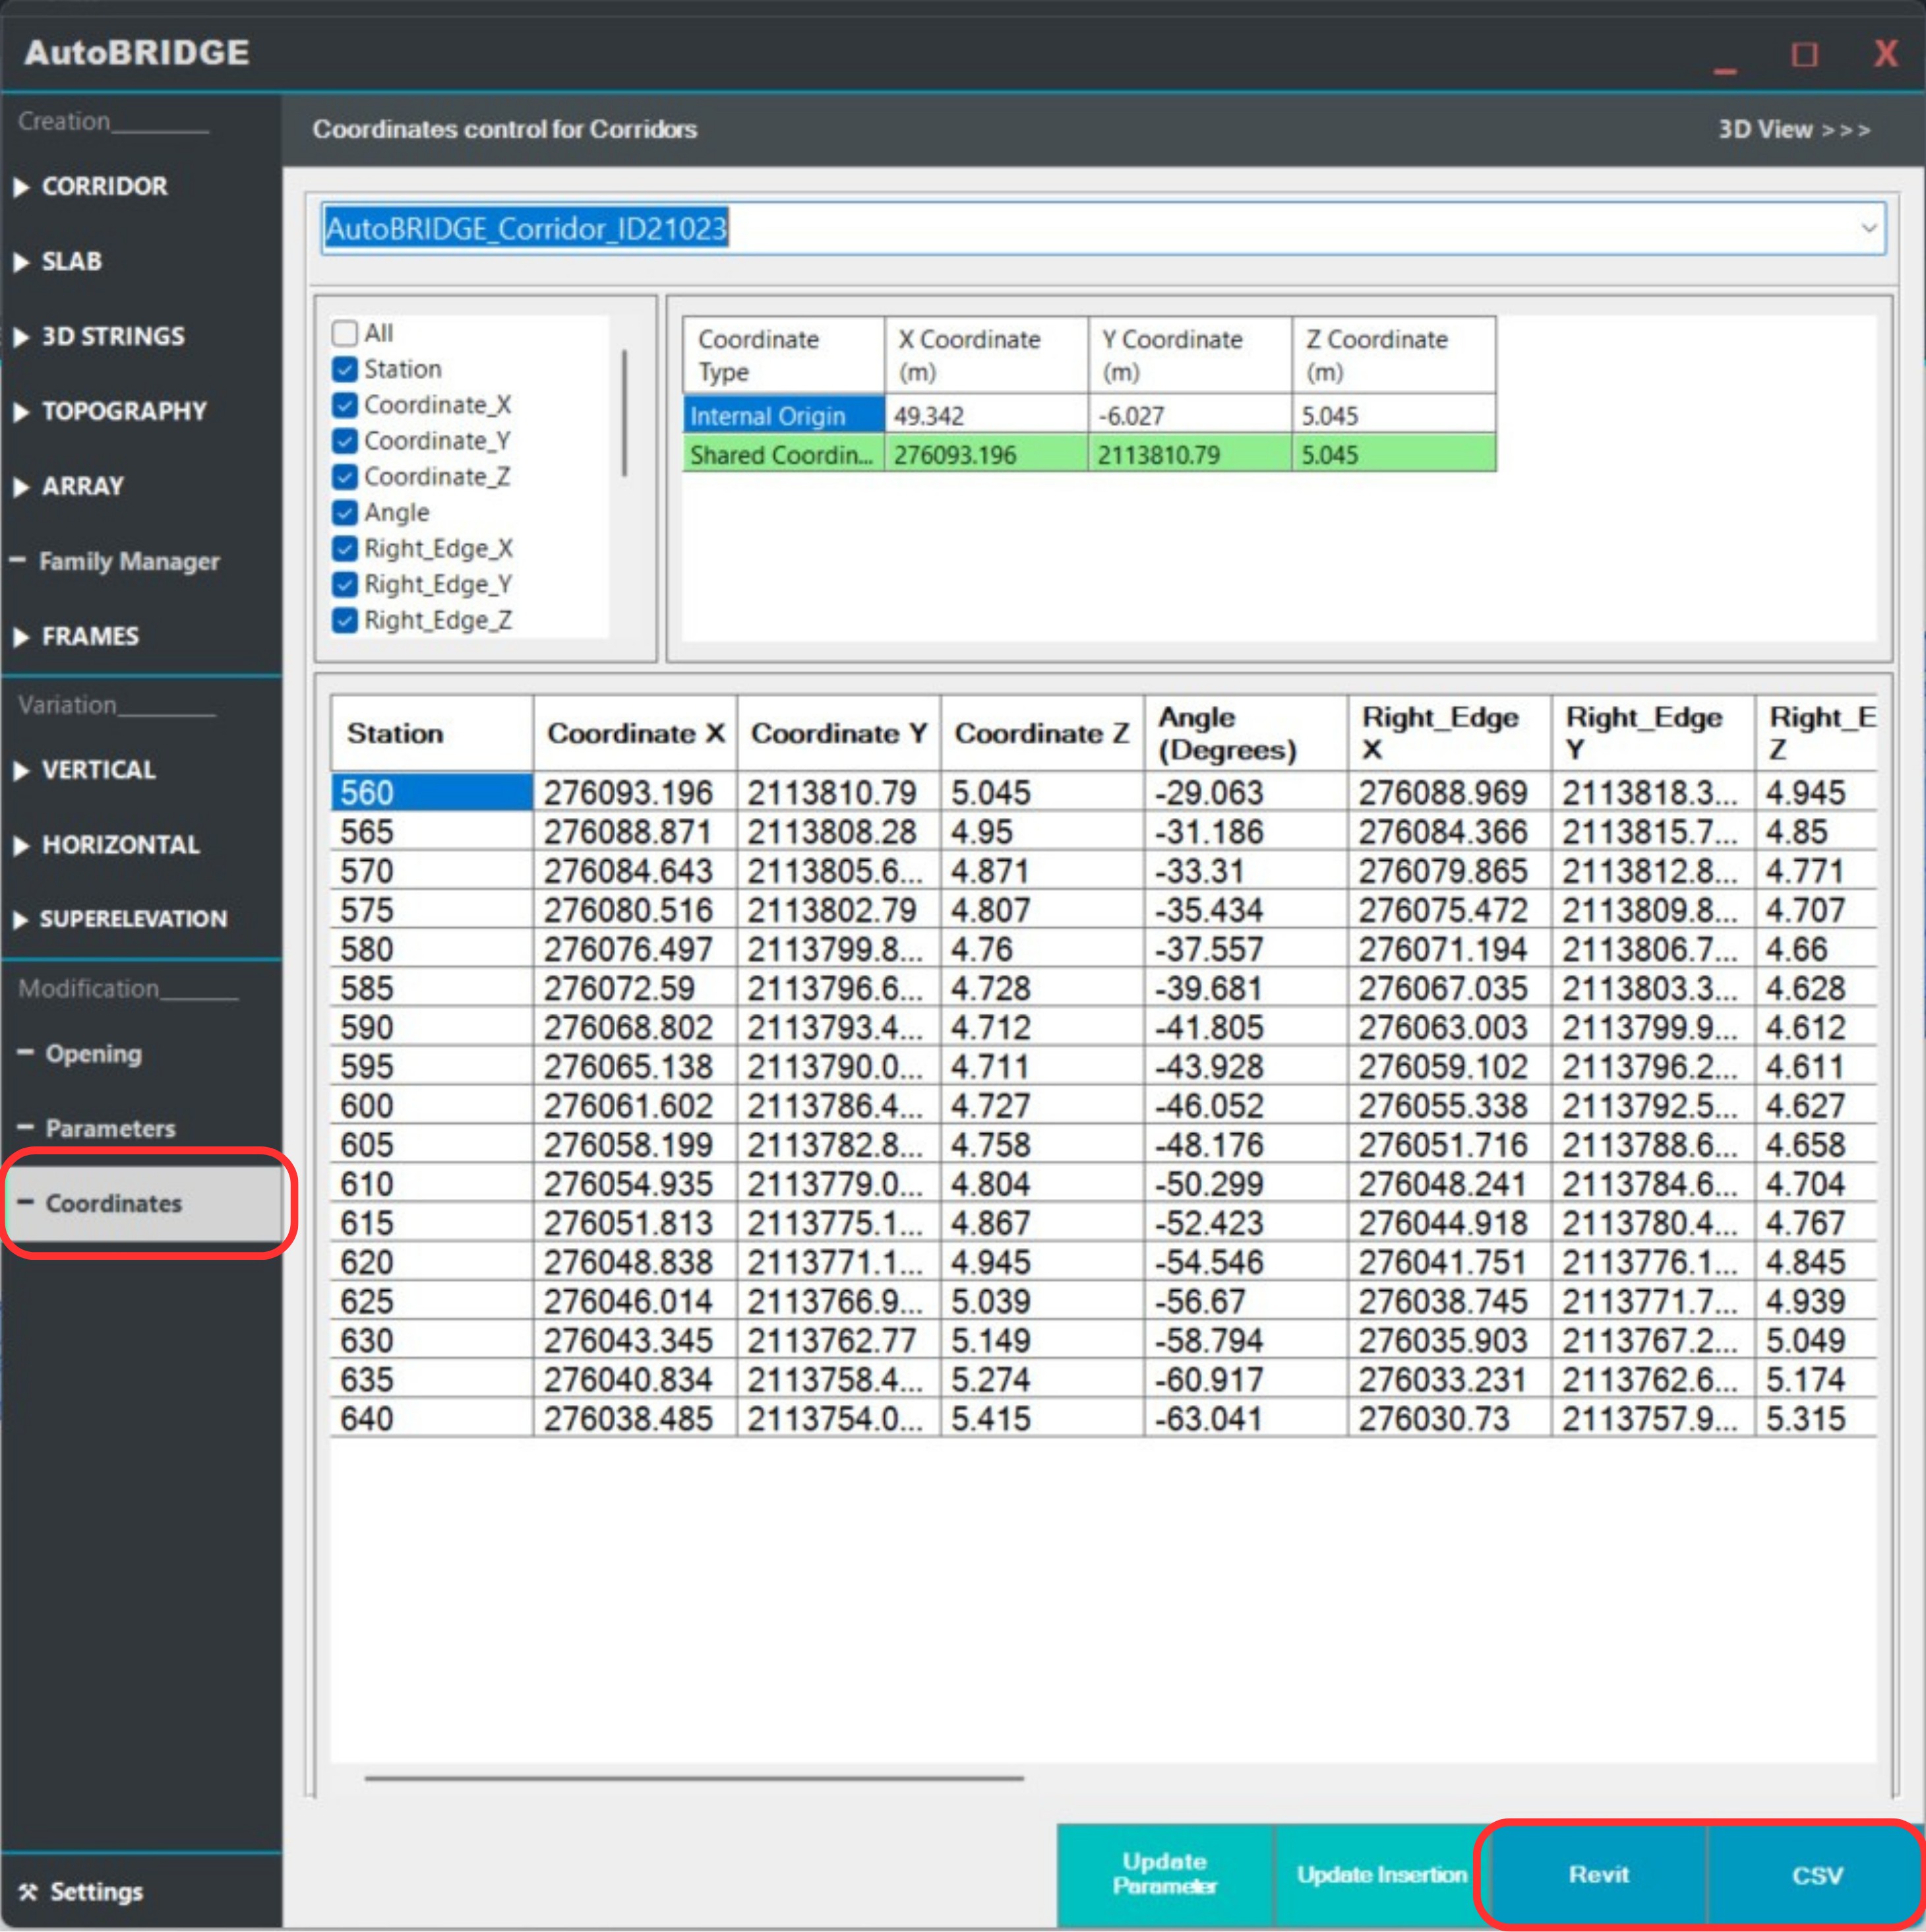
Task: Click the SUPERELEVATION arrow icon
Action: [21, 920]
